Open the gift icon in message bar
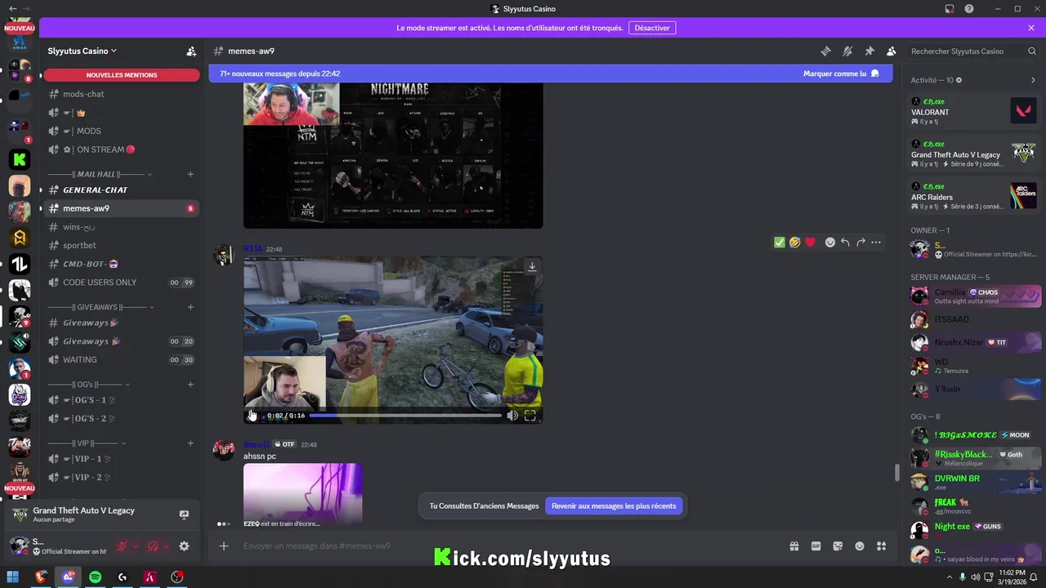Viewport: 1046px width, 588px height. [793, 546]
